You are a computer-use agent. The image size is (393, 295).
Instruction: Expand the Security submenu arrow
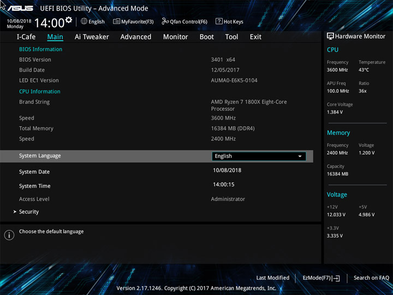point(15,212)
